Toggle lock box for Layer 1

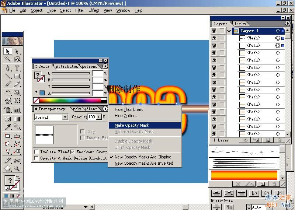pyautogui.click(x=222, y=31)
